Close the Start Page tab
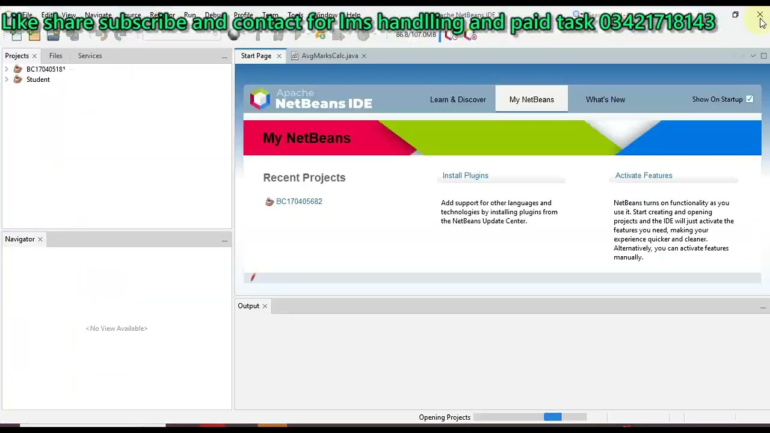The image size is (770, 433). click(279, 56)
